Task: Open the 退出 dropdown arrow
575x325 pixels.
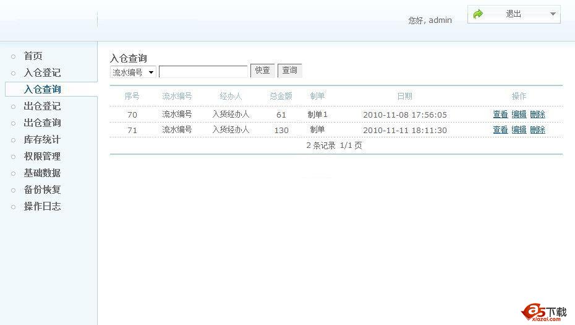Action: click(553, 14)
